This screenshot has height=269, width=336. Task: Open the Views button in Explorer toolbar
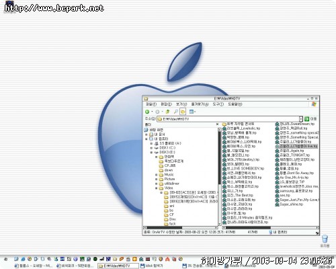coord(192,112)
